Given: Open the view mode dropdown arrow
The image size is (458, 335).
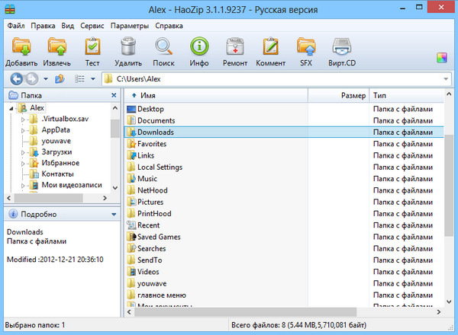Looking at the screenshot, I should pos(92,78).
